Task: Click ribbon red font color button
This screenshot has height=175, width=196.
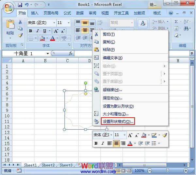Action: (53, 38)
